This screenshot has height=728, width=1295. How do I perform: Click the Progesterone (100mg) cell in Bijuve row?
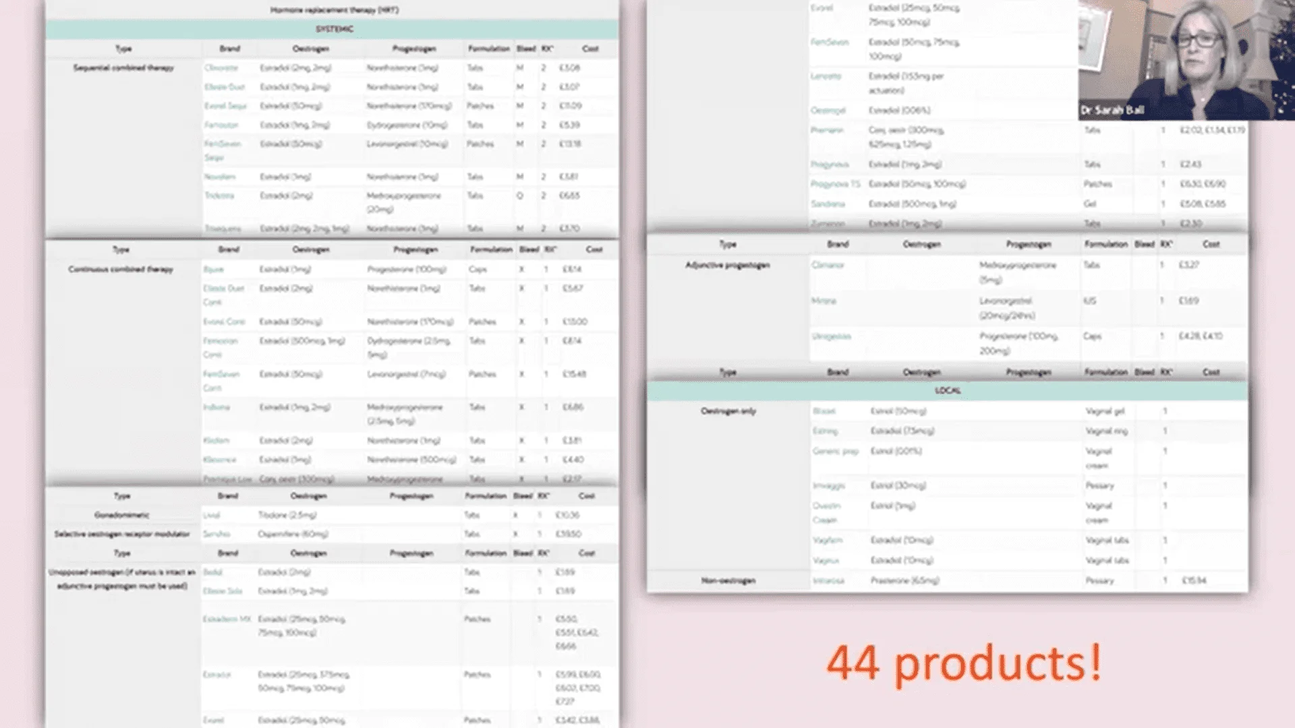(407, 269)
